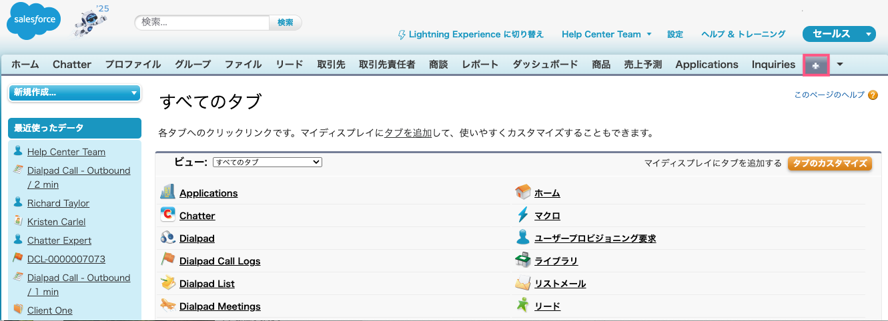The image size is (888, 321).
Task: Open the Dialpad Call - Outbound / 1 min item
Action: [79, 284]
